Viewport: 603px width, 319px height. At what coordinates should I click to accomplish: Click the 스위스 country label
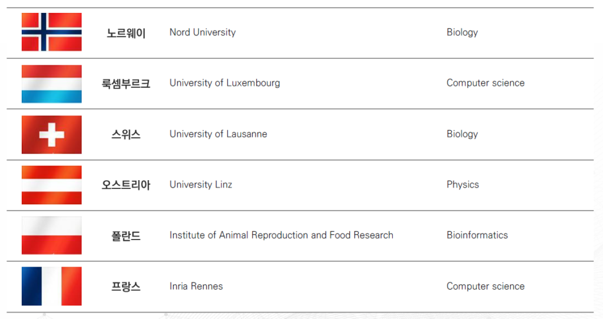(x=126, y=135)
